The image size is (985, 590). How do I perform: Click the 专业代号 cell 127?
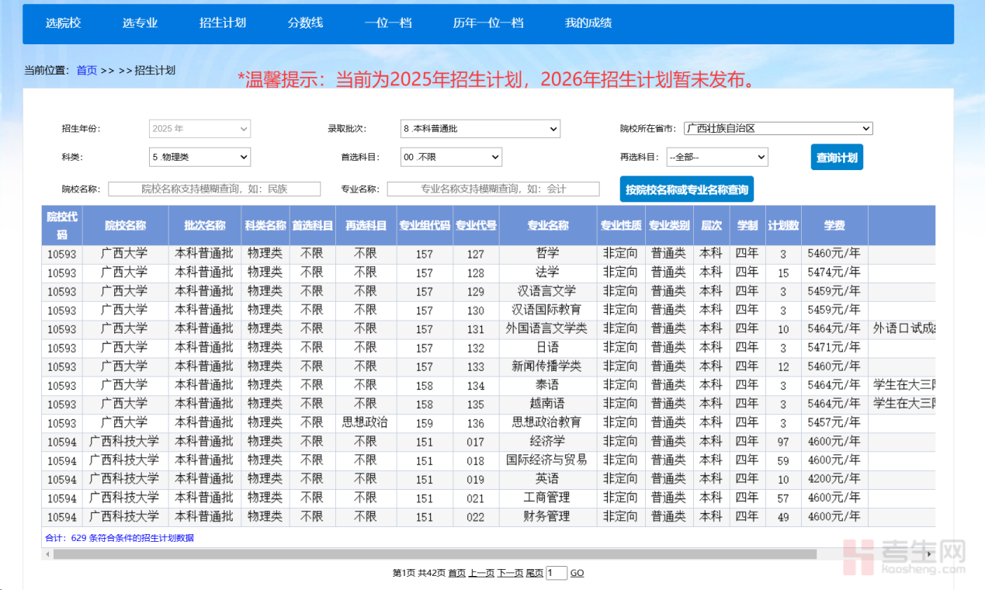tap(476, 254)
